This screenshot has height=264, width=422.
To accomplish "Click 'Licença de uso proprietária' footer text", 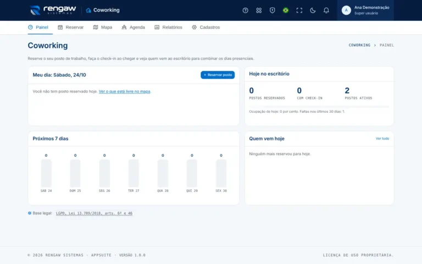I will point(358,255).
